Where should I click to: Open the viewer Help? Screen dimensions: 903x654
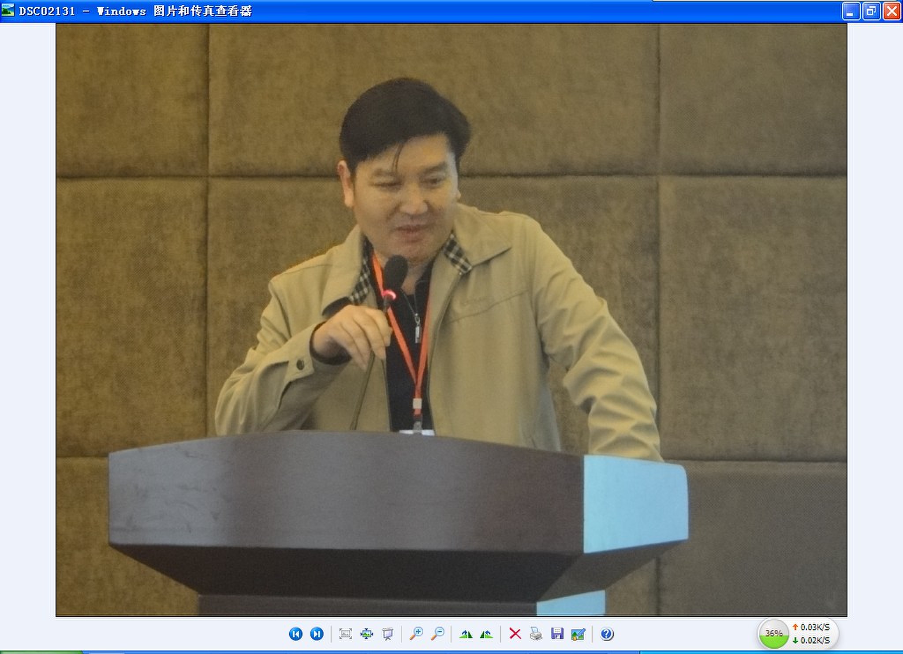click(607, 634)
